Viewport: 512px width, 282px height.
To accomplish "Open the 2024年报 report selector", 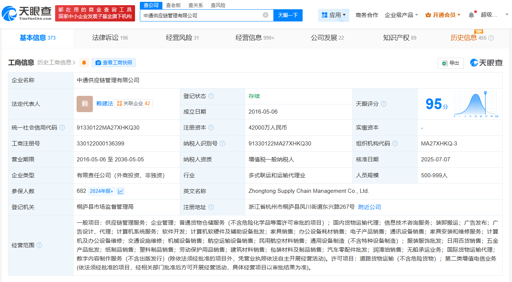I will [102, 191].
